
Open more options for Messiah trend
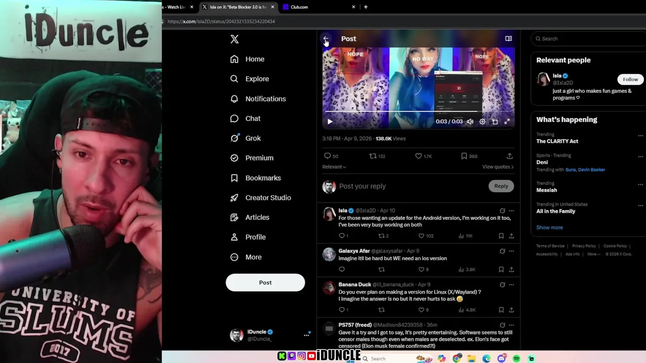(x=640, y=184)
